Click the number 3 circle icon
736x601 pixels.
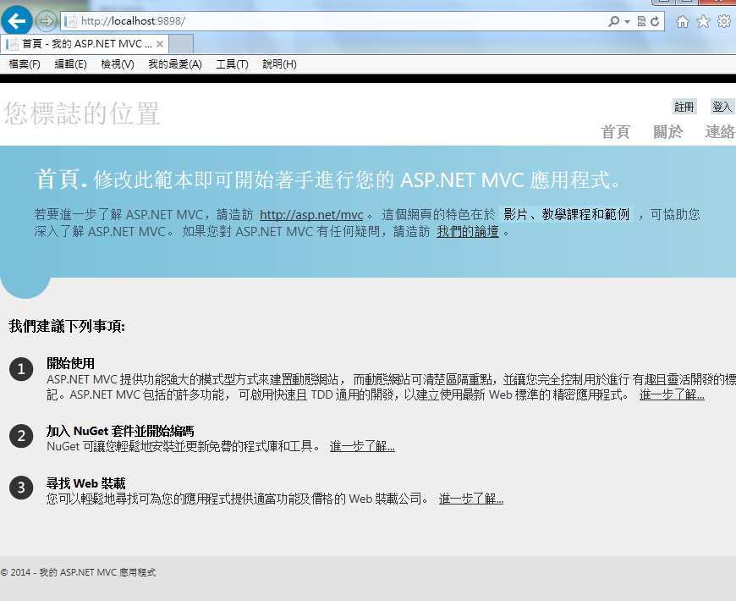click(x=21, y=488)
